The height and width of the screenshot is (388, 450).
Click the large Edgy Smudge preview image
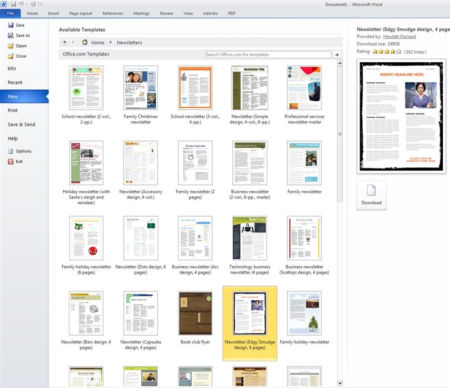click(401, 116)
